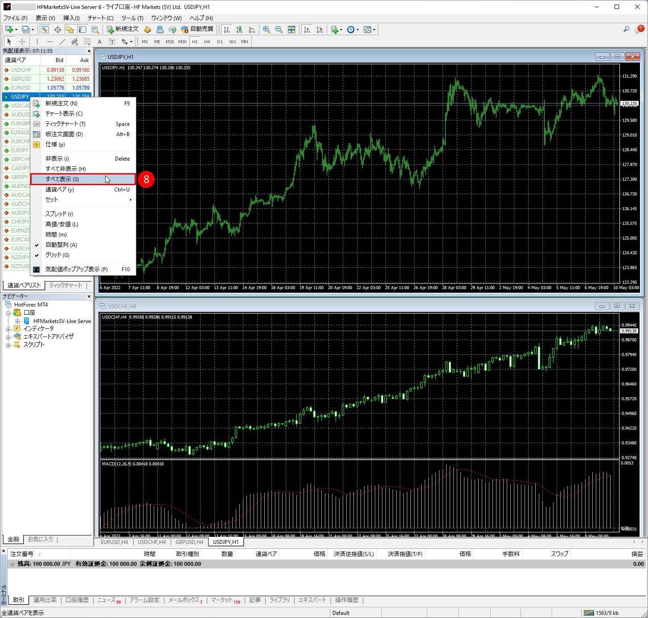Click the 新規注文 toolbar button

pos(123,29)
